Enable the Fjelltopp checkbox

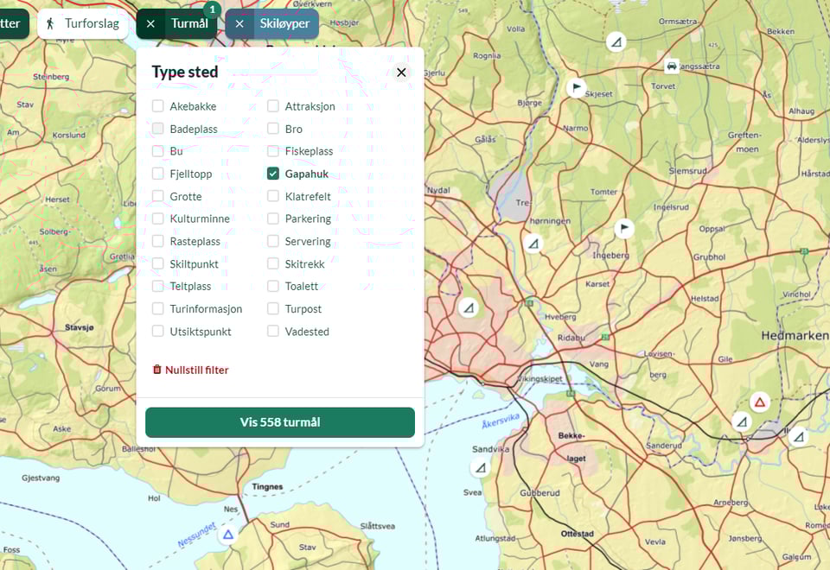coord(158,174)
